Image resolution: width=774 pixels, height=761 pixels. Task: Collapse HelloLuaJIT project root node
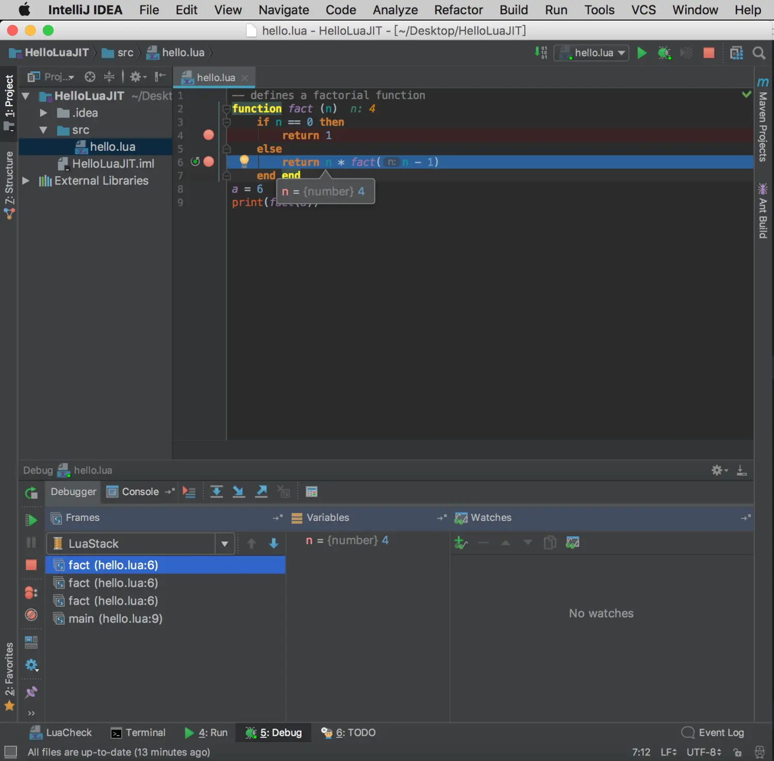point(25,96)
